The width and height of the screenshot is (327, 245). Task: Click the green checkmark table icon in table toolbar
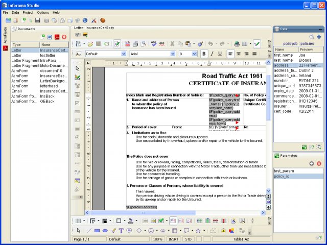coord(161,221)
